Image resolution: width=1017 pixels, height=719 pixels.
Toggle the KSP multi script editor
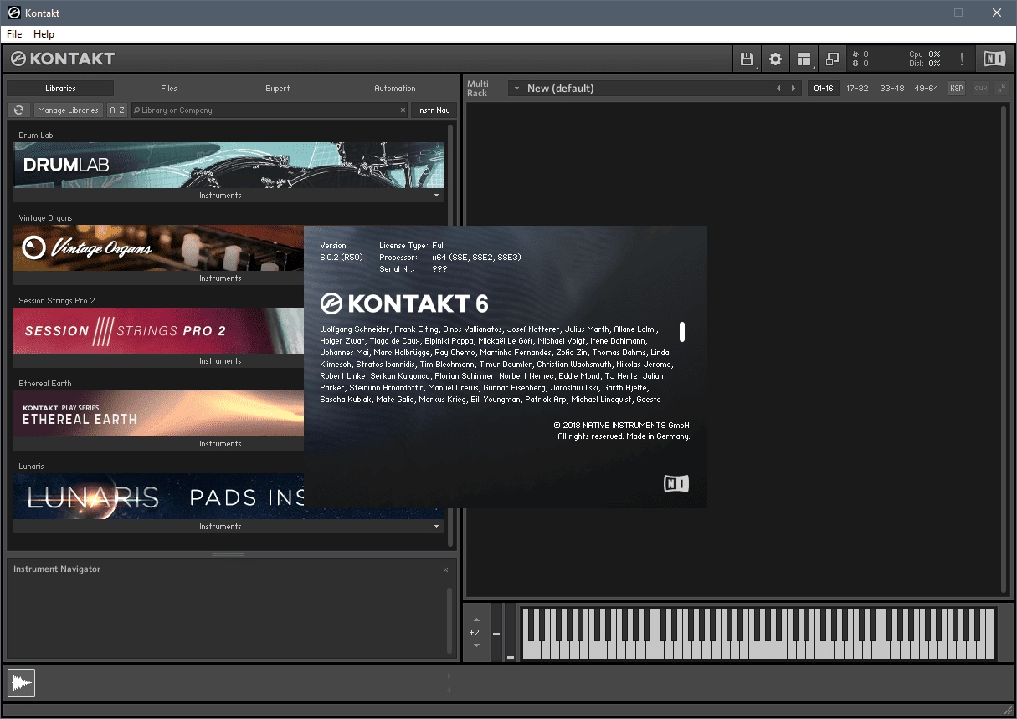(x=956, y=88)
